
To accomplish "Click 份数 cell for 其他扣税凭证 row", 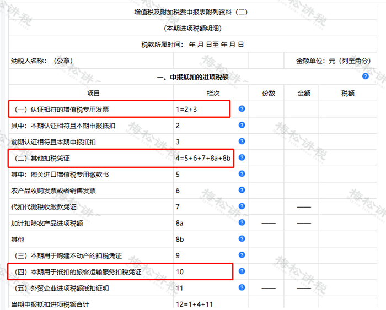I will (266, 158).
